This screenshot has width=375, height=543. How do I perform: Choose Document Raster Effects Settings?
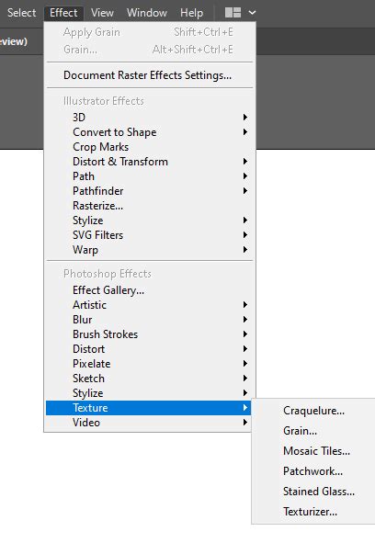(150, 75)
